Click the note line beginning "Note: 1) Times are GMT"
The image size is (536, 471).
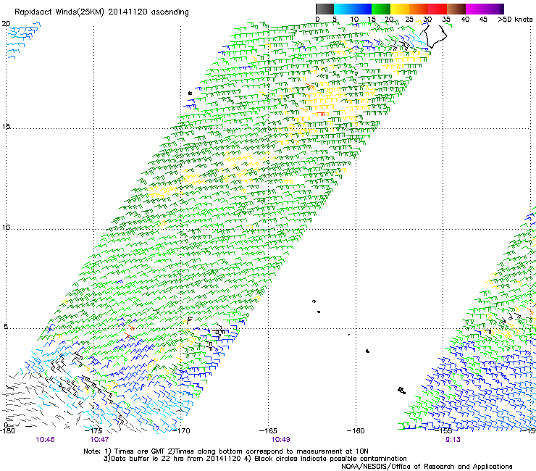225,451
